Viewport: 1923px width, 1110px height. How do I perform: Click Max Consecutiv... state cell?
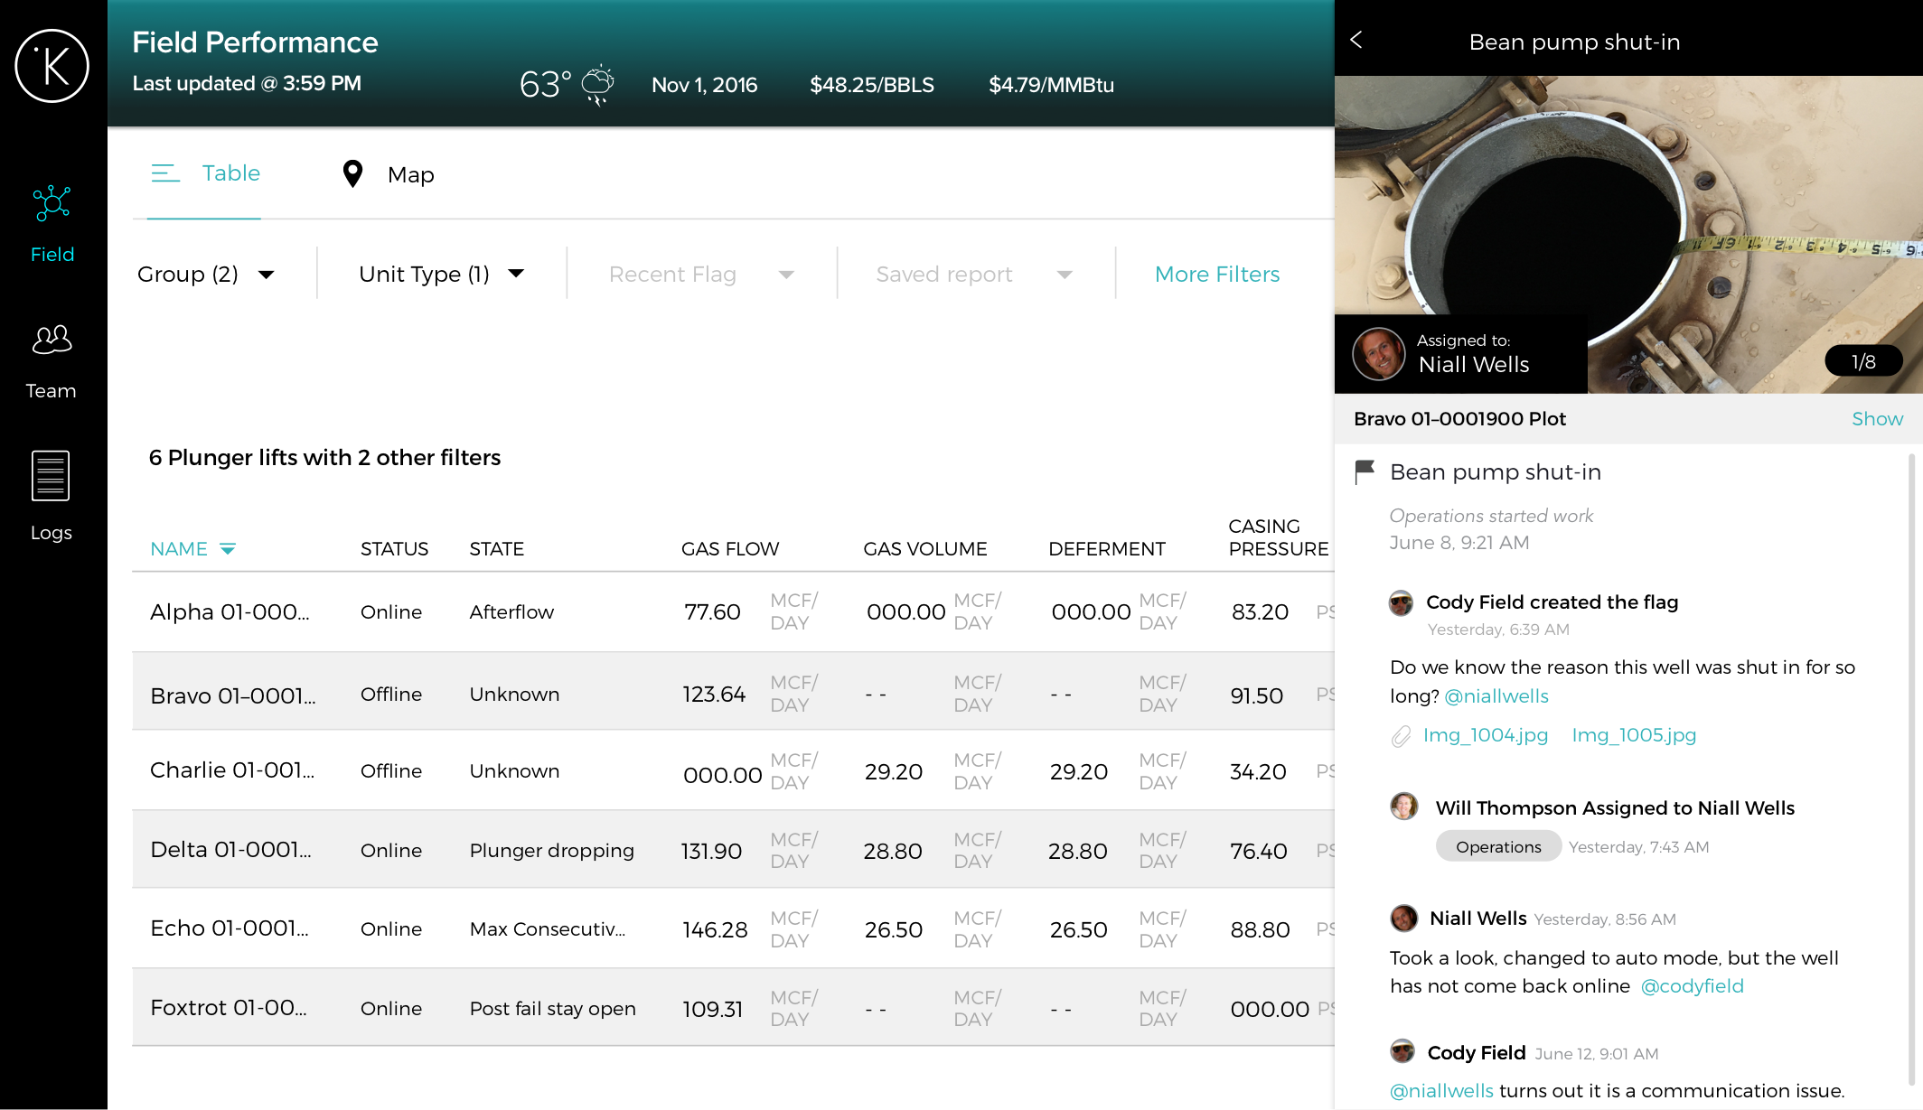click(547, 929)
